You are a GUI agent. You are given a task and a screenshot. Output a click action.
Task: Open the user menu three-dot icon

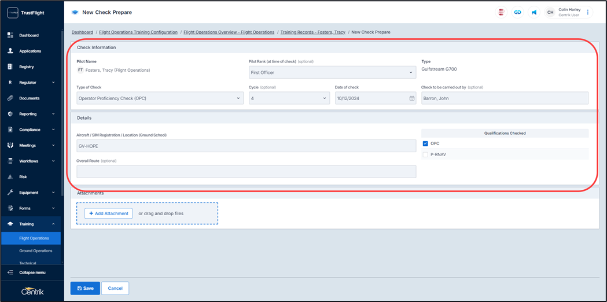(x=588, y=12)
